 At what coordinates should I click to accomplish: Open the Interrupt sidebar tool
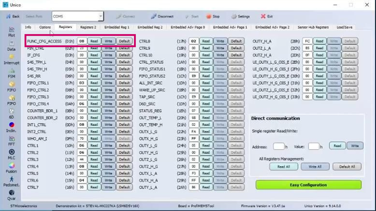pos(11,59)
